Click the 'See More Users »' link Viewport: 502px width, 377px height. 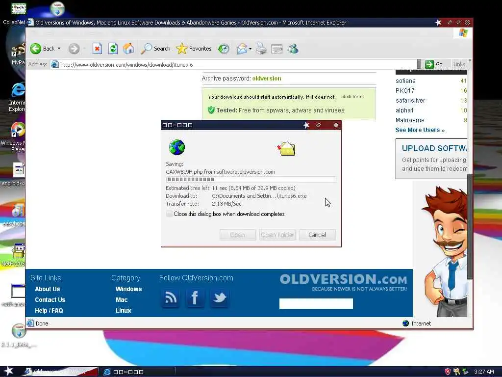(x=420, y=130)
